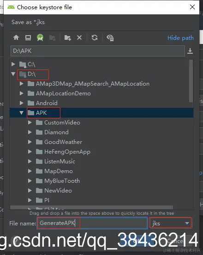The height and width of the screenshot is (255, 203).
Task: Click the Hide path link
Action: click(x=180, y=38)
